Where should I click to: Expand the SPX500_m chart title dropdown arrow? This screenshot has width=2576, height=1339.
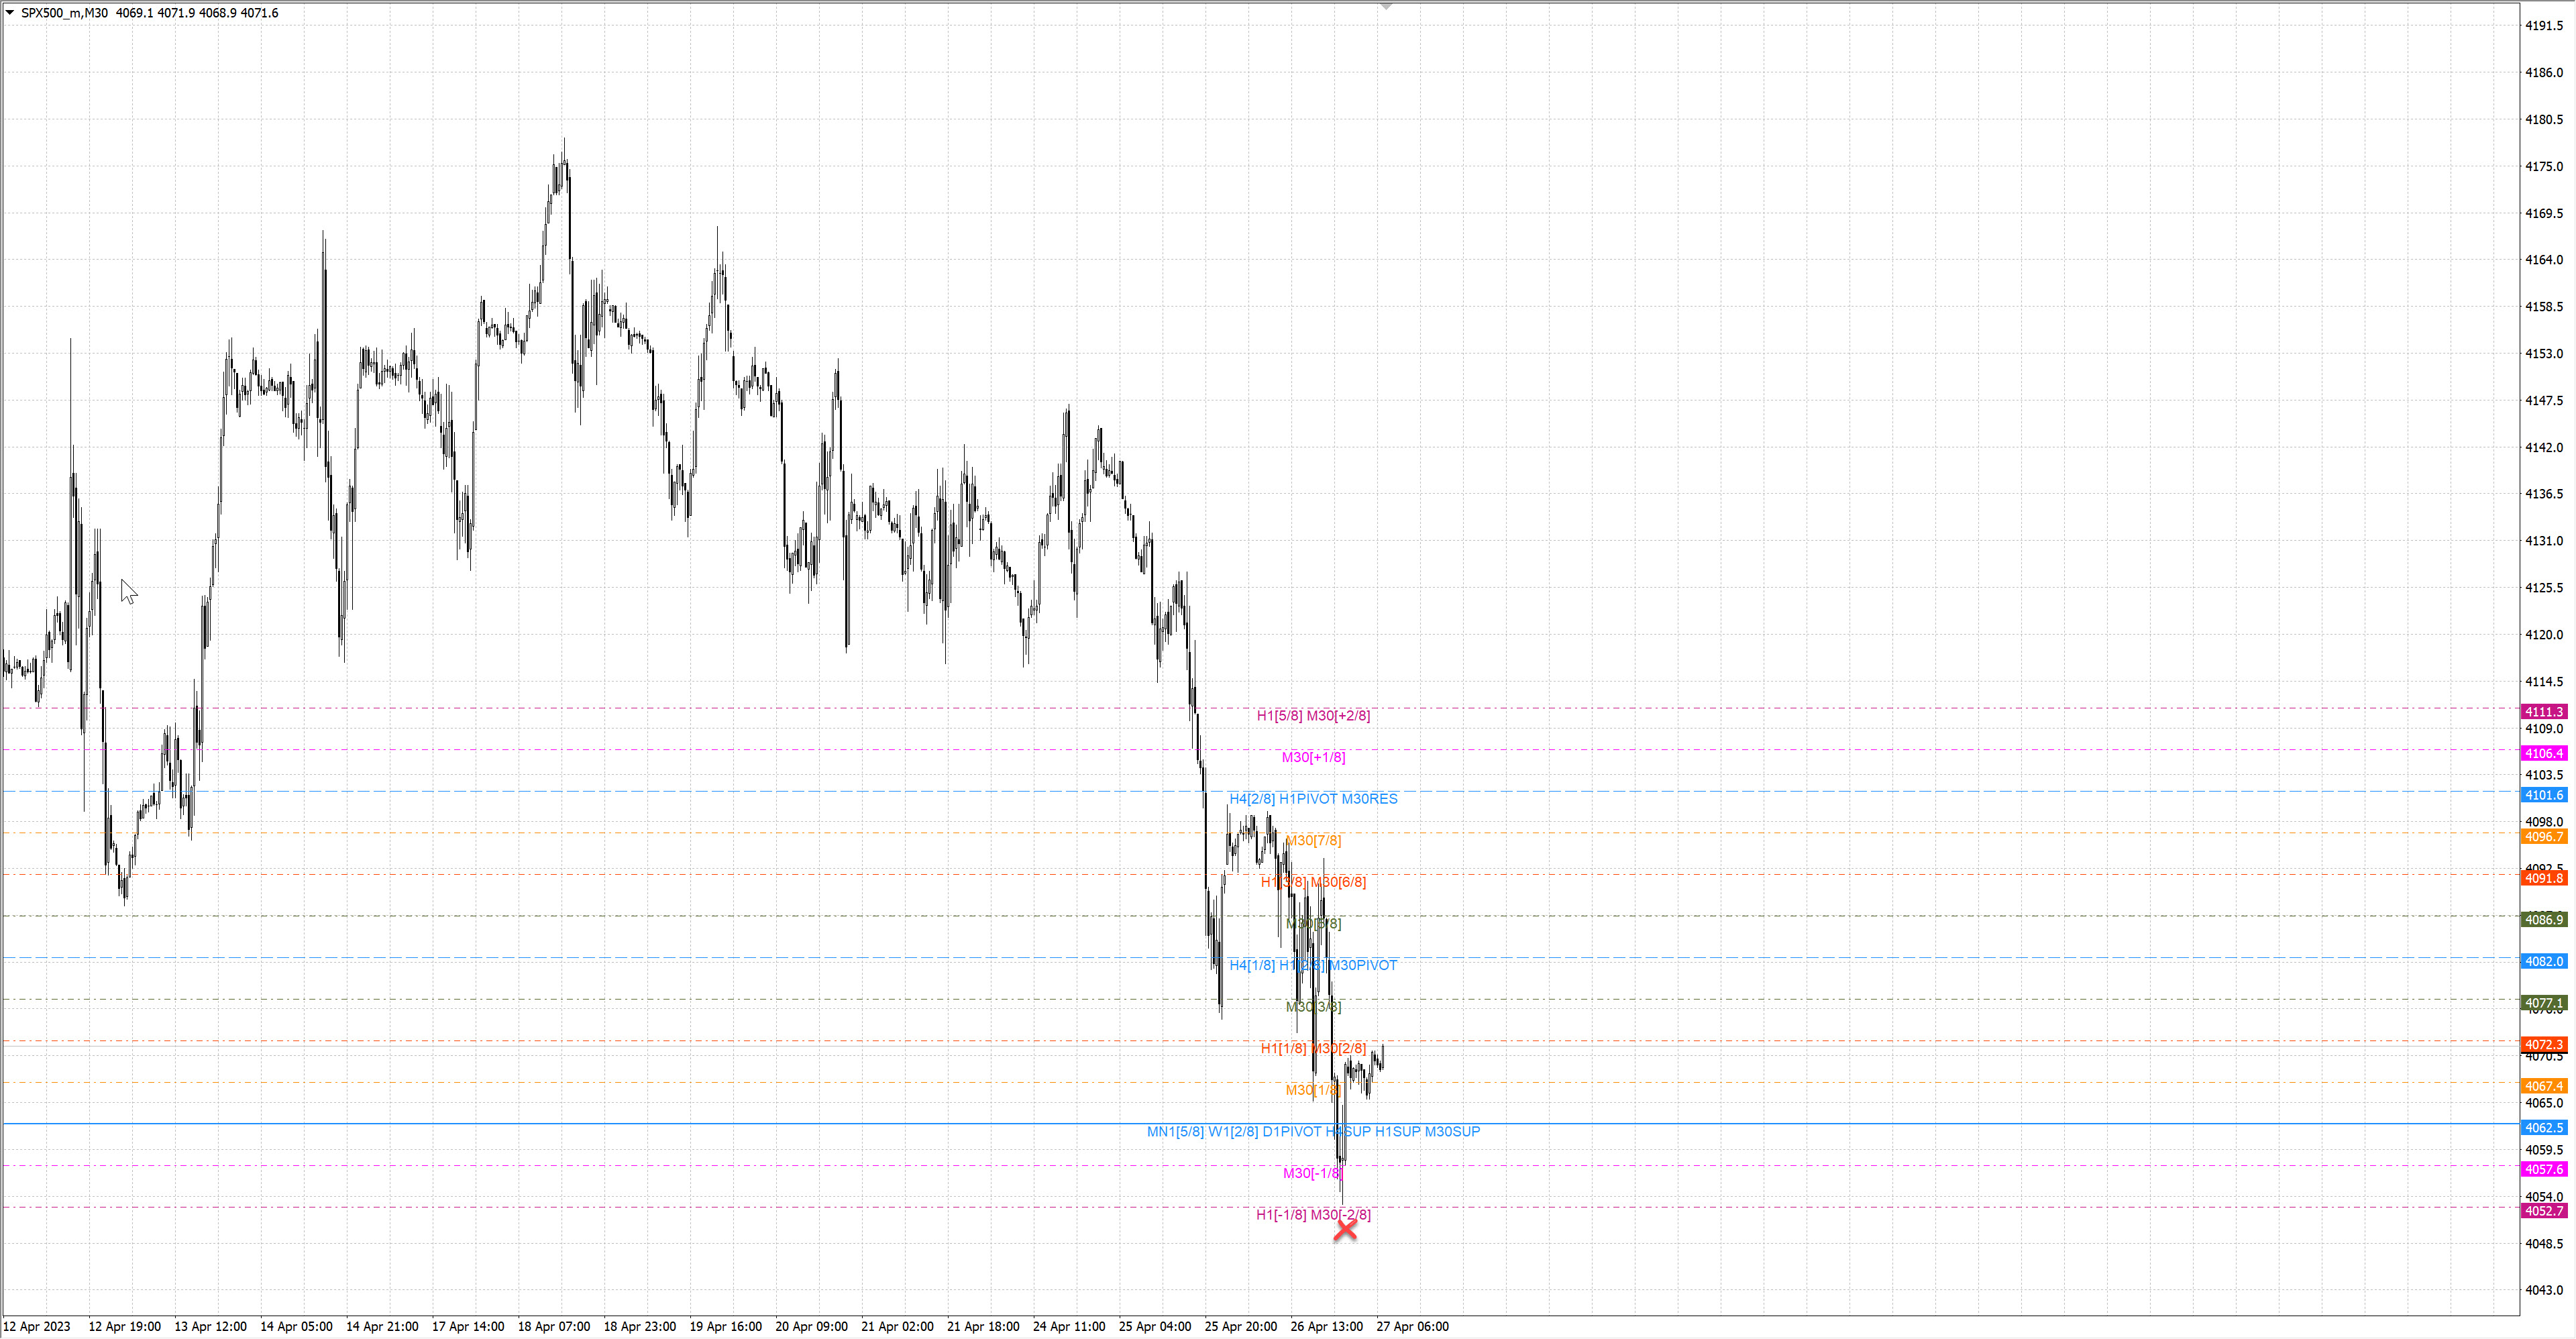10,13
